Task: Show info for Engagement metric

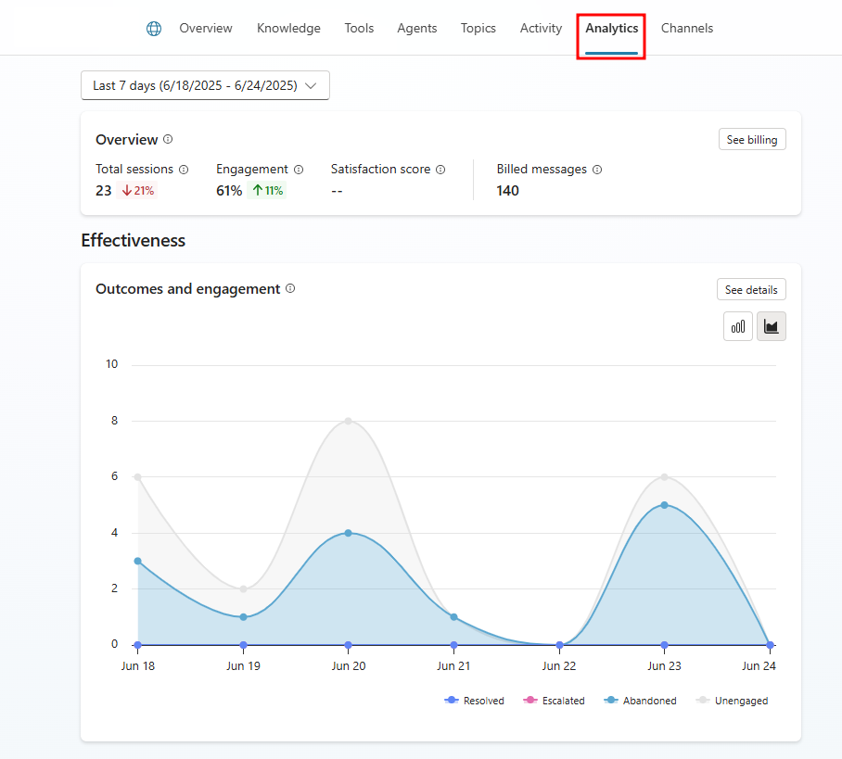Action: [299, 170]
